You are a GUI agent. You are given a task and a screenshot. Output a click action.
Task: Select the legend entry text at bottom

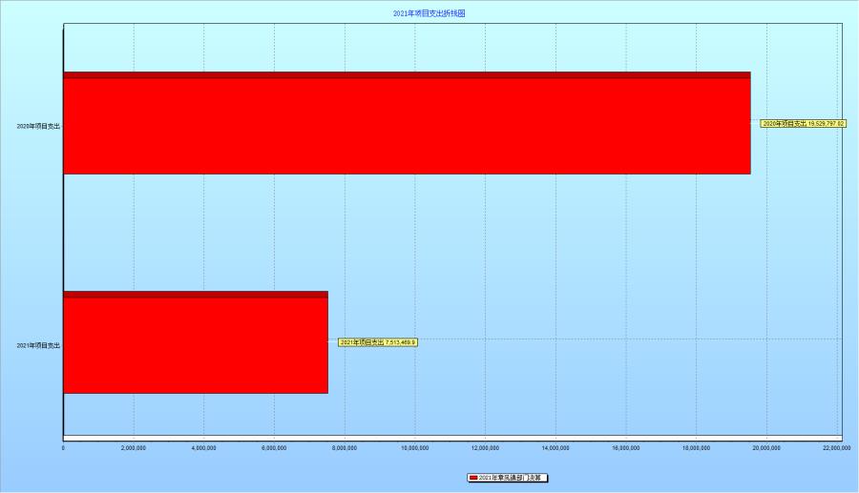515,478
